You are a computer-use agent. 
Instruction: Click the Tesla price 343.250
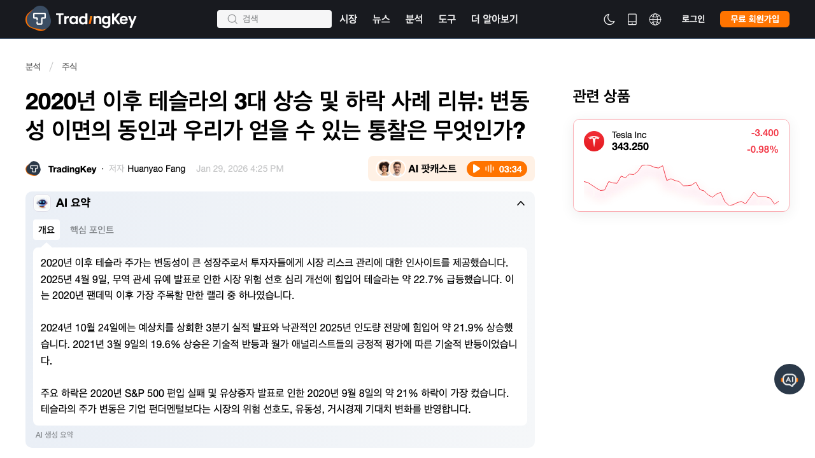pos(630,147)
